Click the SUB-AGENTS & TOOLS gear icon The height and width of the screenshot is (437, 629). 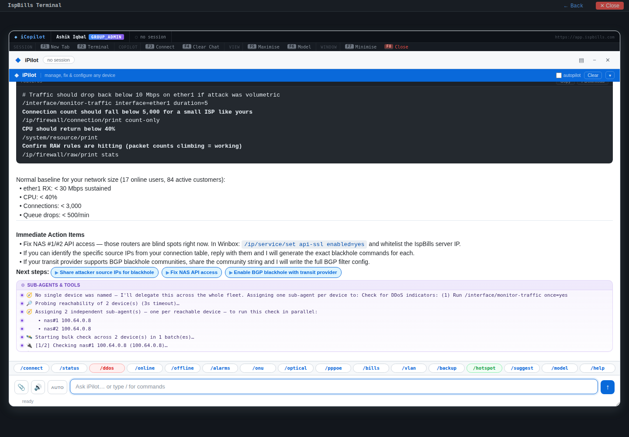pos(23,285)
